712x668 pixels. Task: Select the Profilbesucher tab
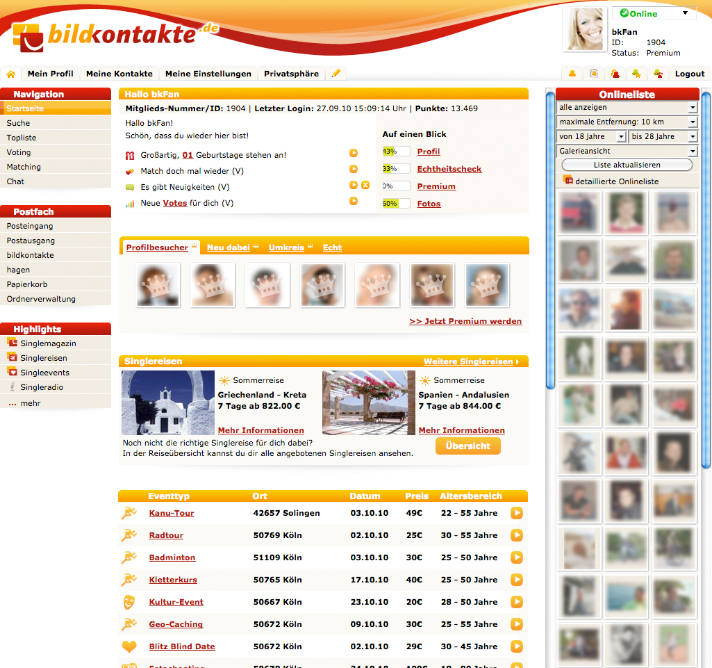157,247
